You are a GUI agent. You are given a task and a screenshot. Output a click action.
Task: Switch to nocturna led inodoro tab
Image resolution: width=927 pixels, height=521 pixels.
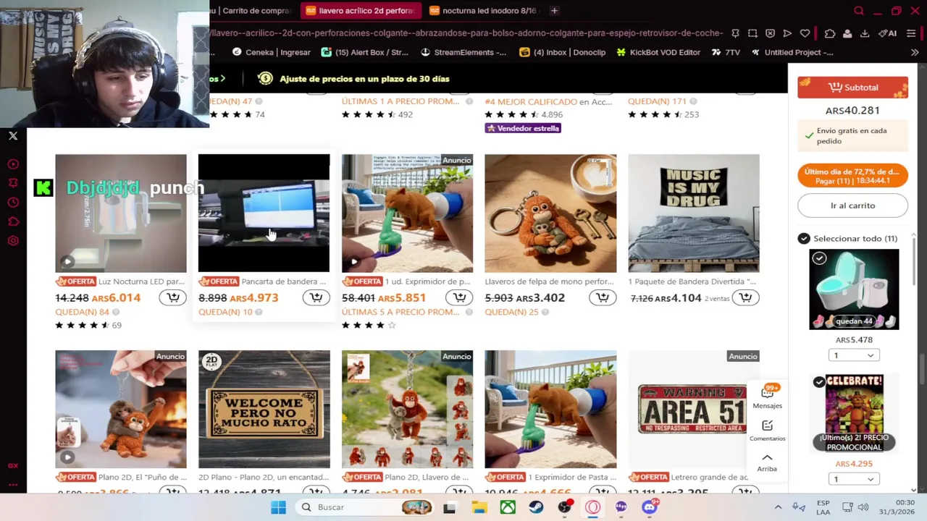[x=482, y=11]
